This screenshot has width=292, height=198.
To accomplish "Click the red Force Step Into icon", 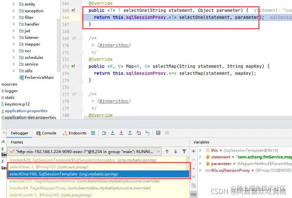I will [x=121, y=133].
